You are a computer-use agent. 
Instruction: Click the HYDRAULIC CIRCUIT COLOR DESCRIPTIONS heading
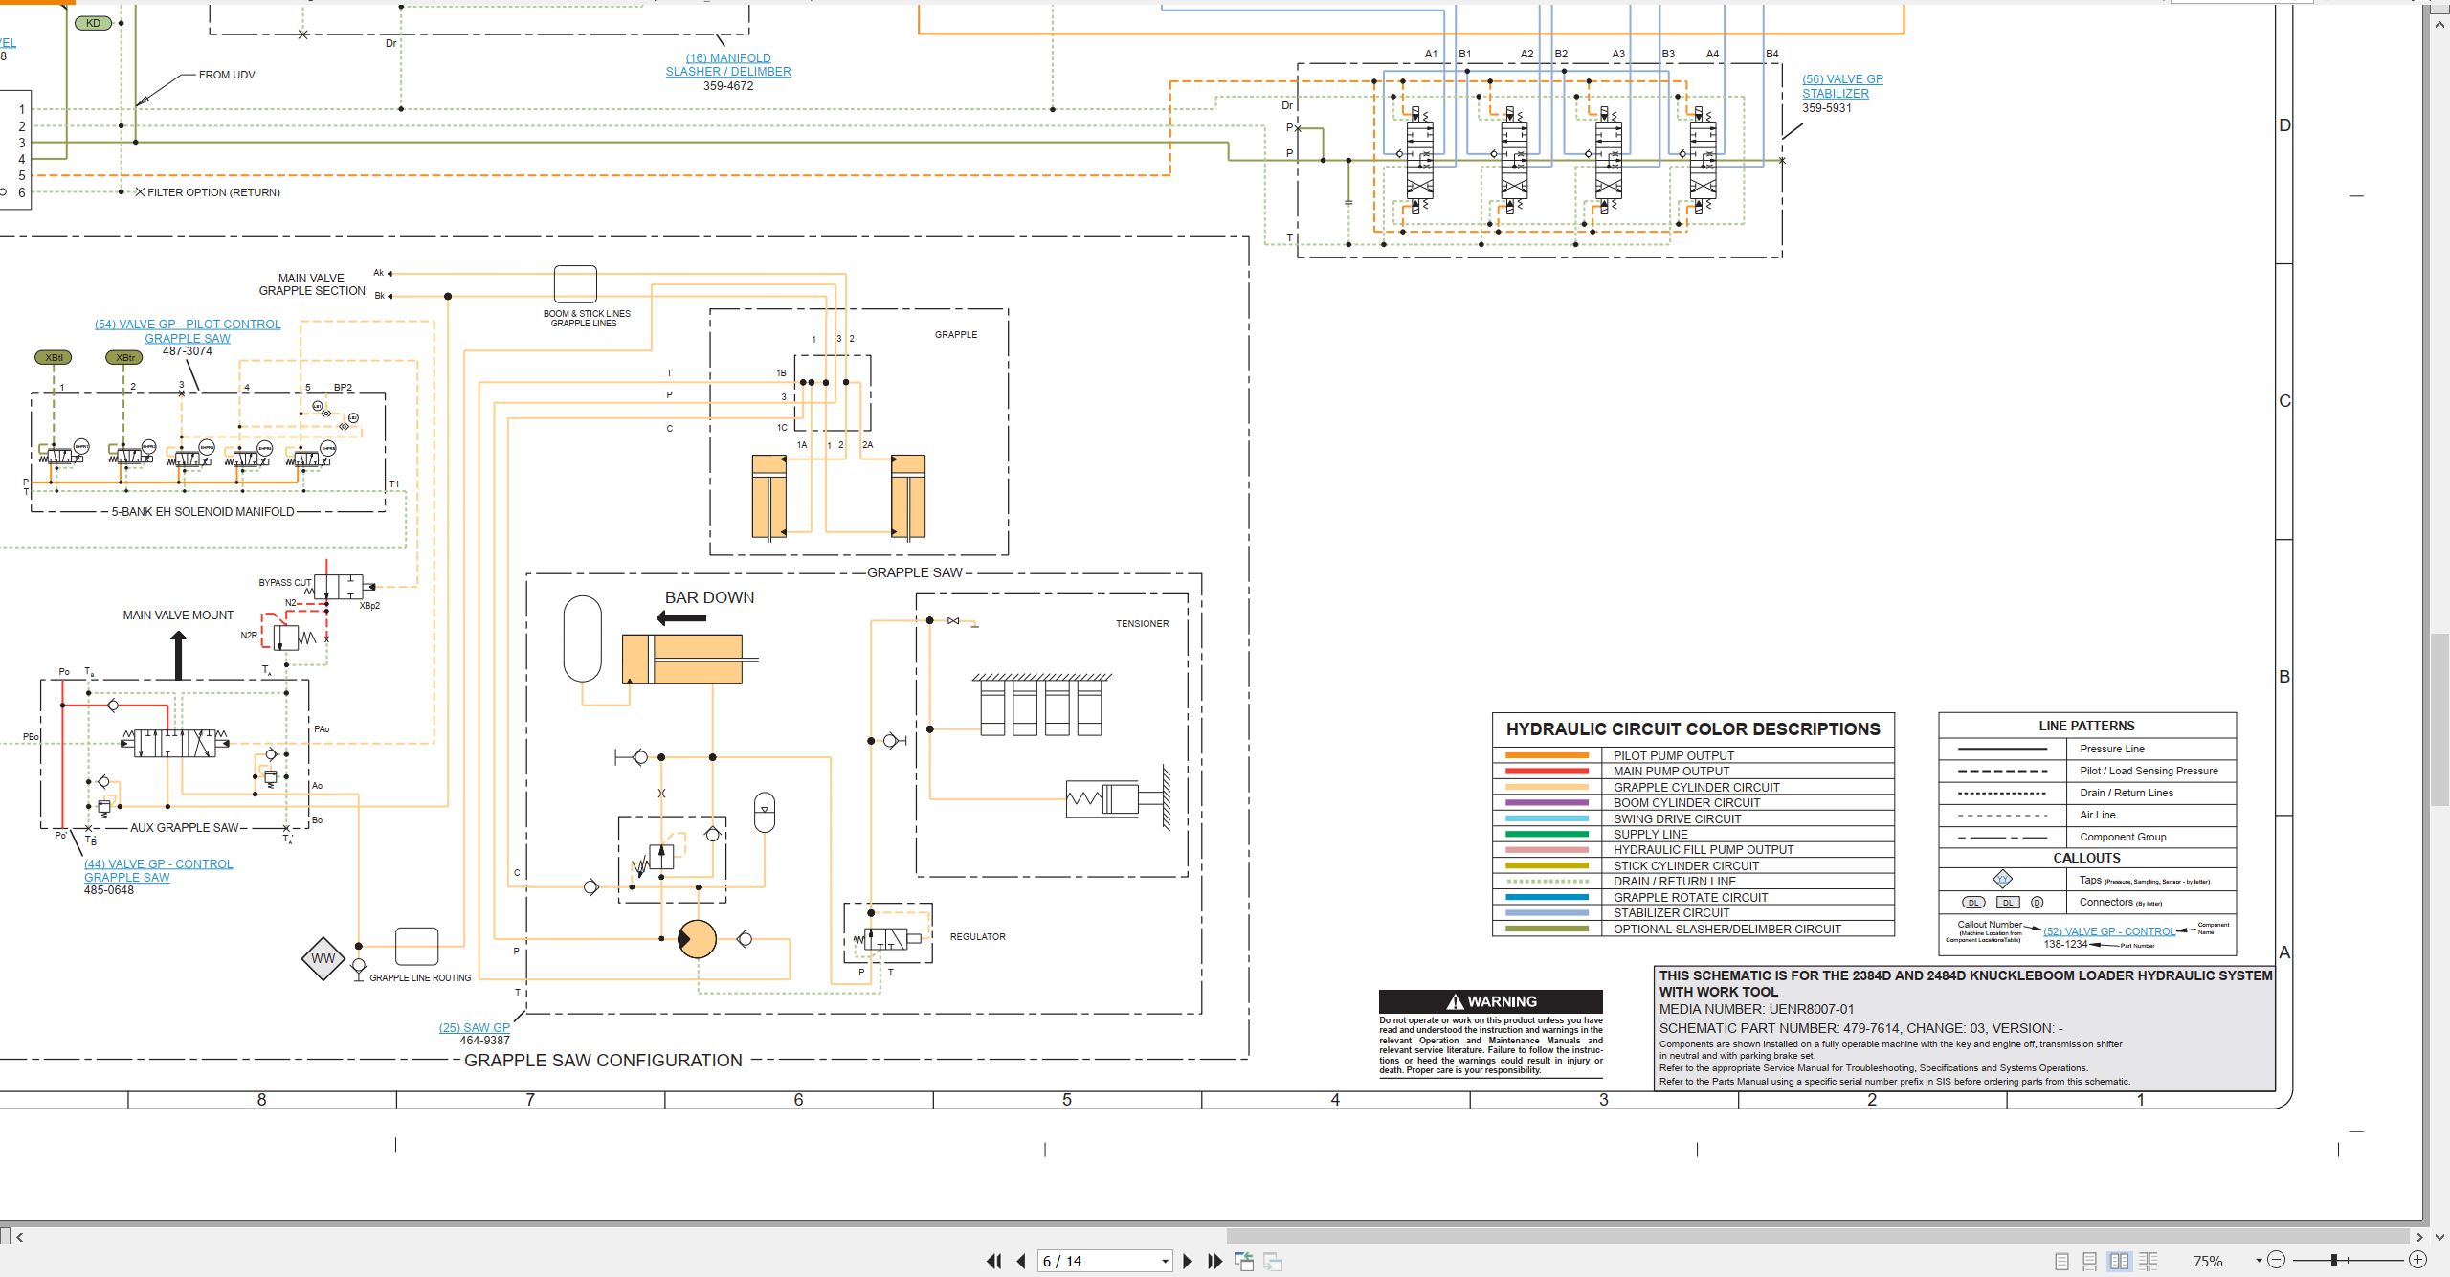pyautogui.click(x=1693, y=729)
